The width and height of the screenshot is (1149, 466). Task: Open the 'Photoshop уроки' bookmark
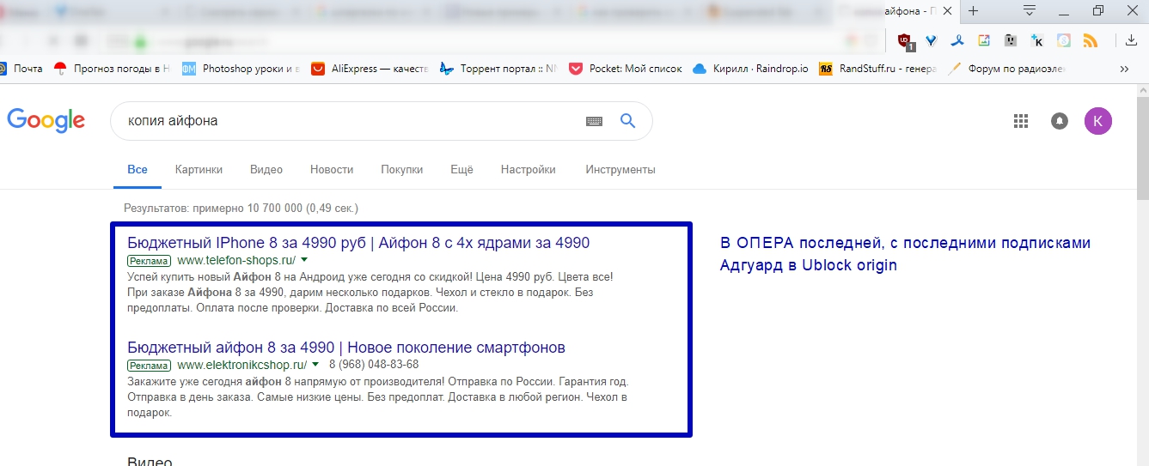[x=241, y=69]
